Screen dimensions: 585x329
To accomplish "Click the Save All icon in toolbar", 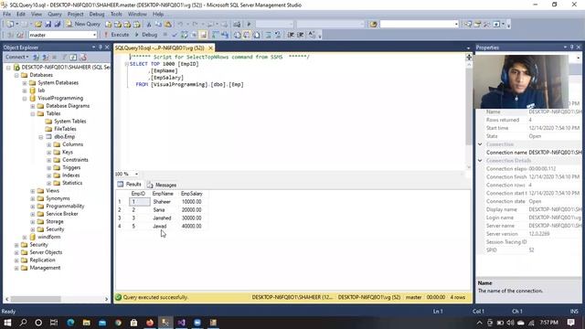I will pos(57,25).
